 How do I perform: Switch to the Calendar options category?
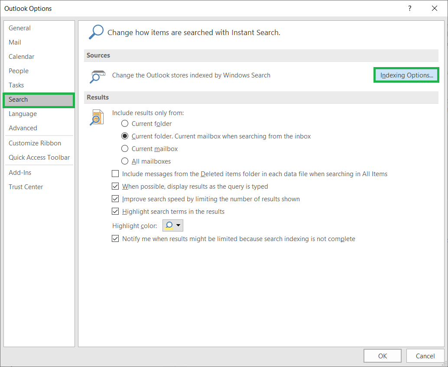pyautogui.click(x=39, y=57)
